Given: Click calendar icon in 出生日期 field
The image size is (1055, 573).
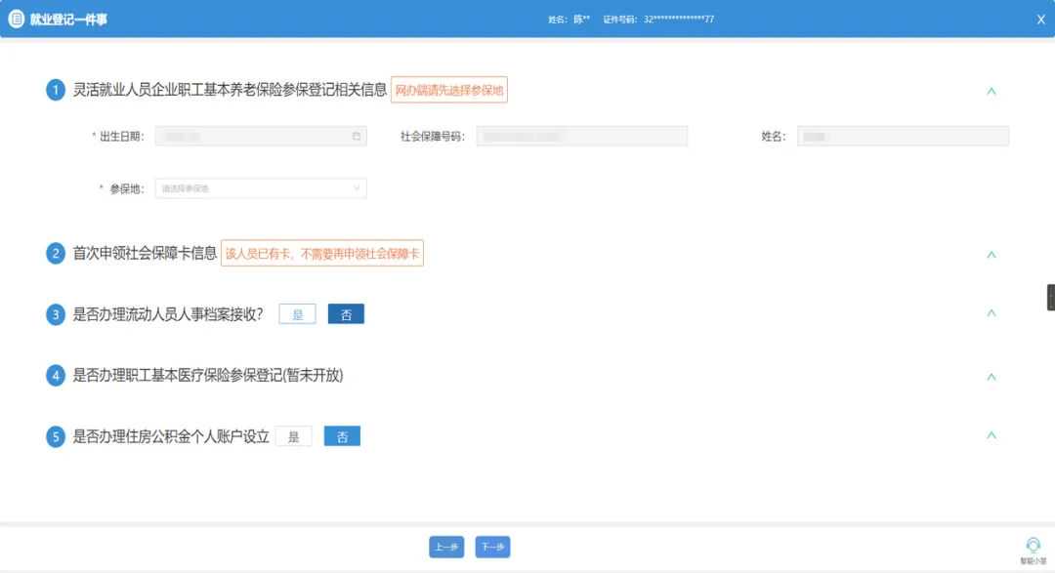Looking at the screenshot, I should [x=357, y=137].
